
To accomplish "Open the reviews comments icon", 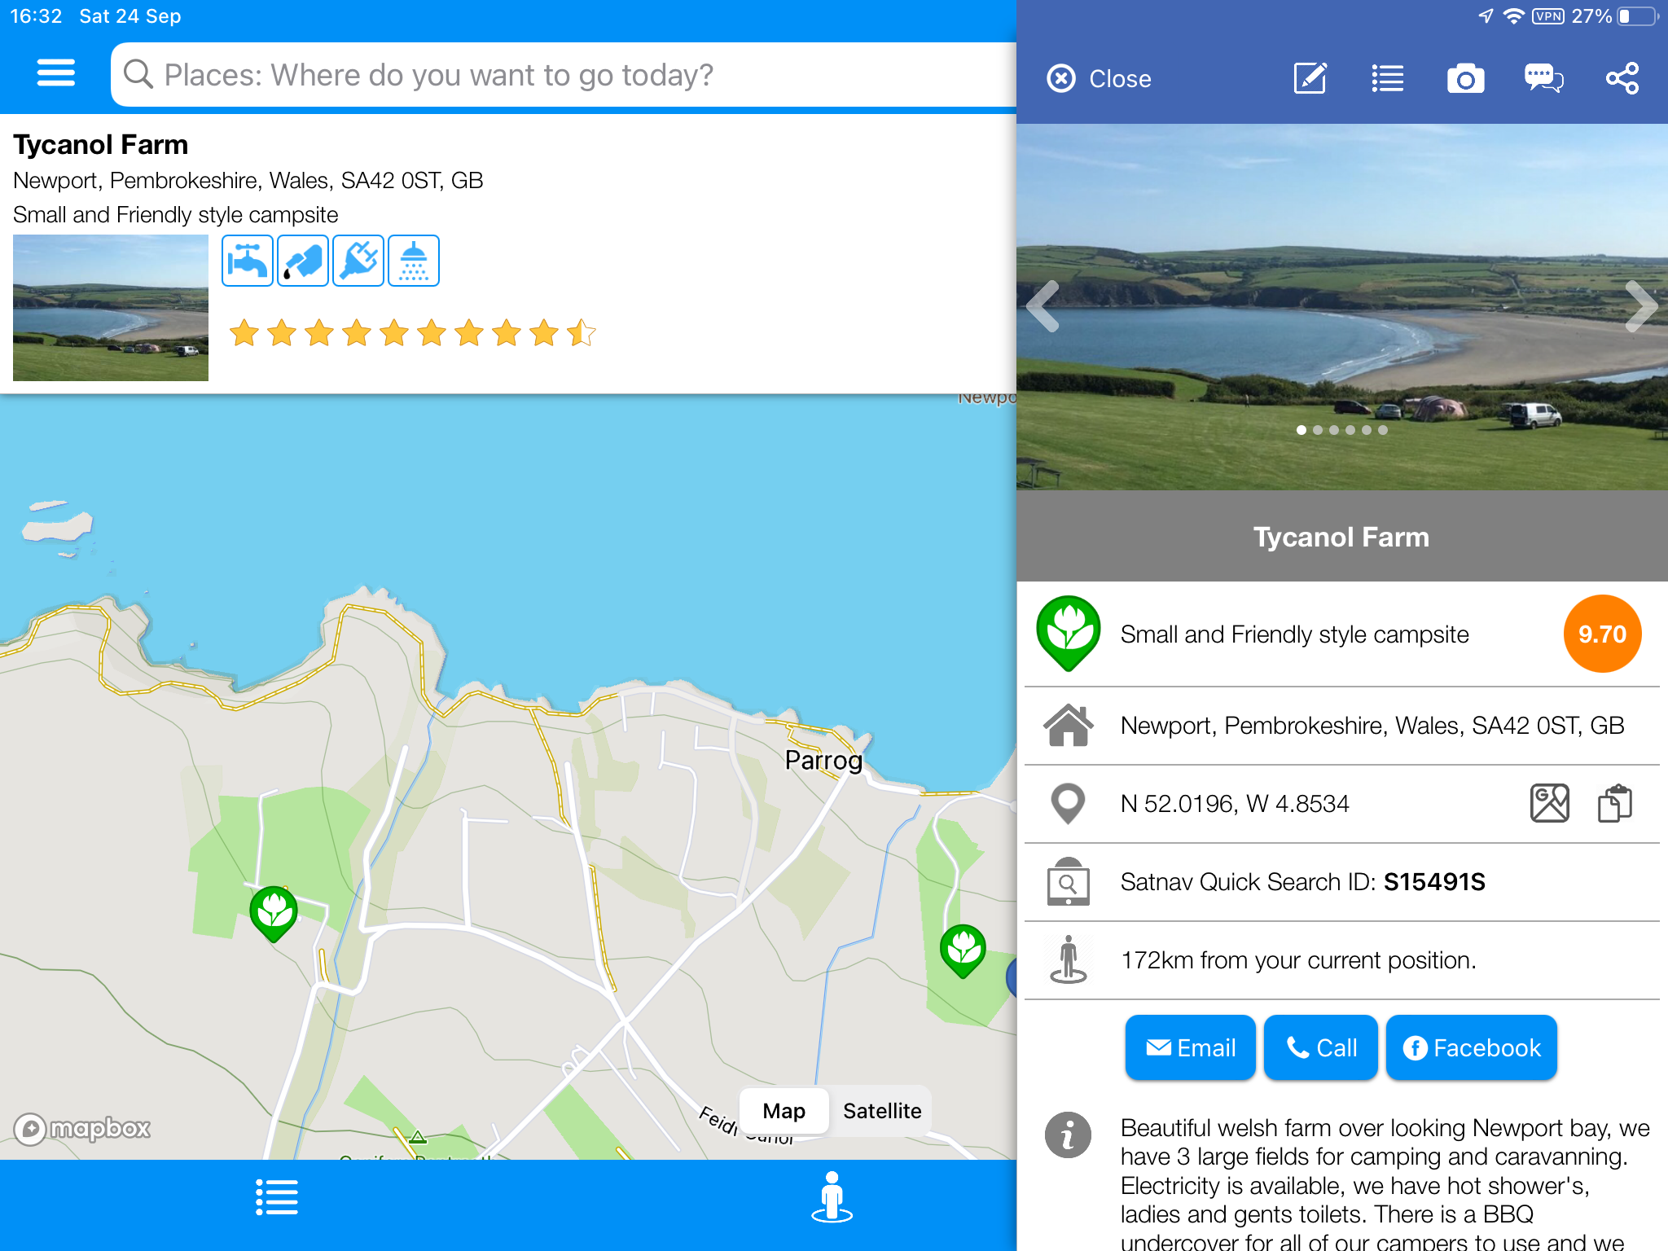I will [x=1543, y=79].
